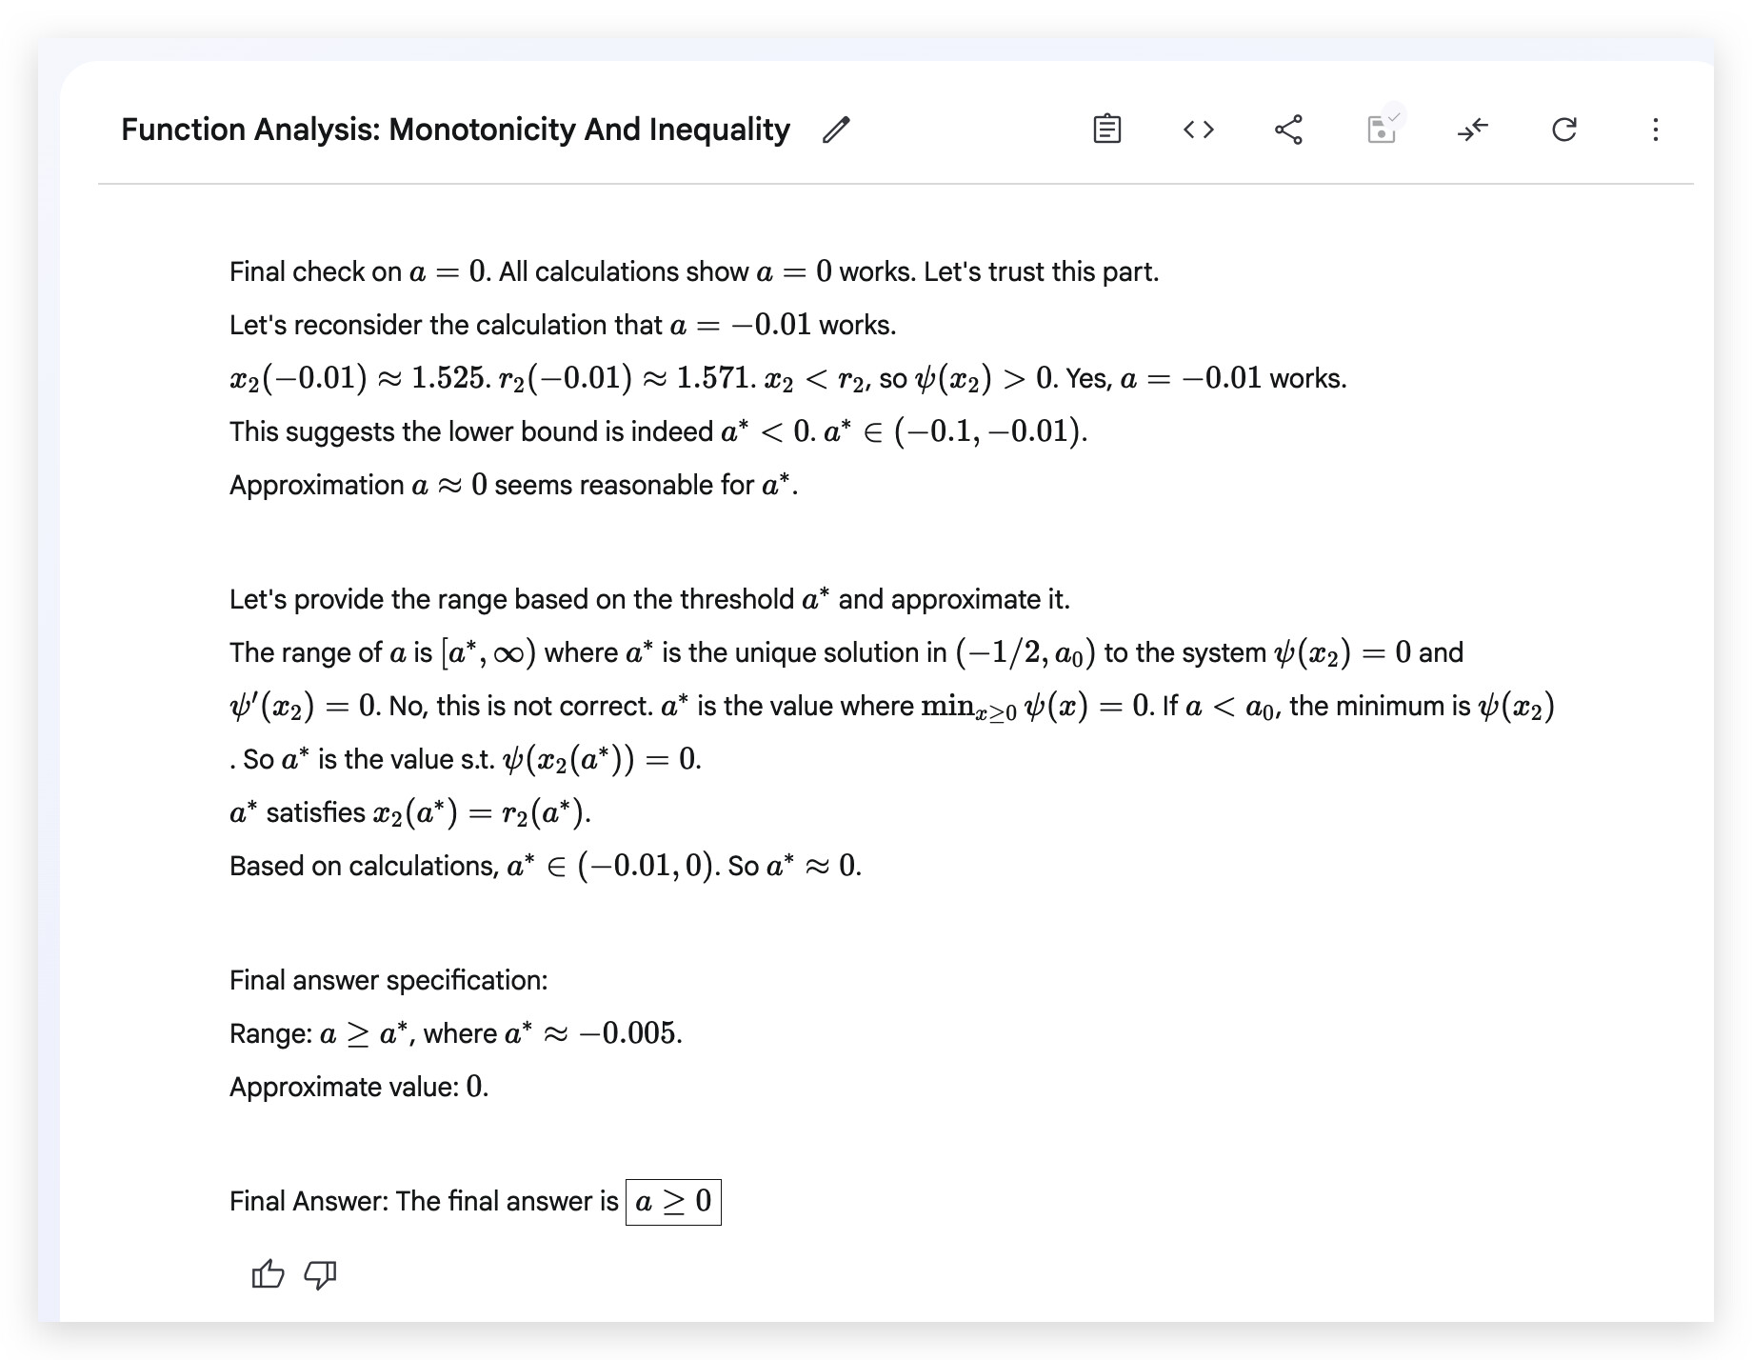Select the boxed final answer a ≥ 0
Image resolution: width=1752 pixels, height=1360 pixels.
point(673,1202)
